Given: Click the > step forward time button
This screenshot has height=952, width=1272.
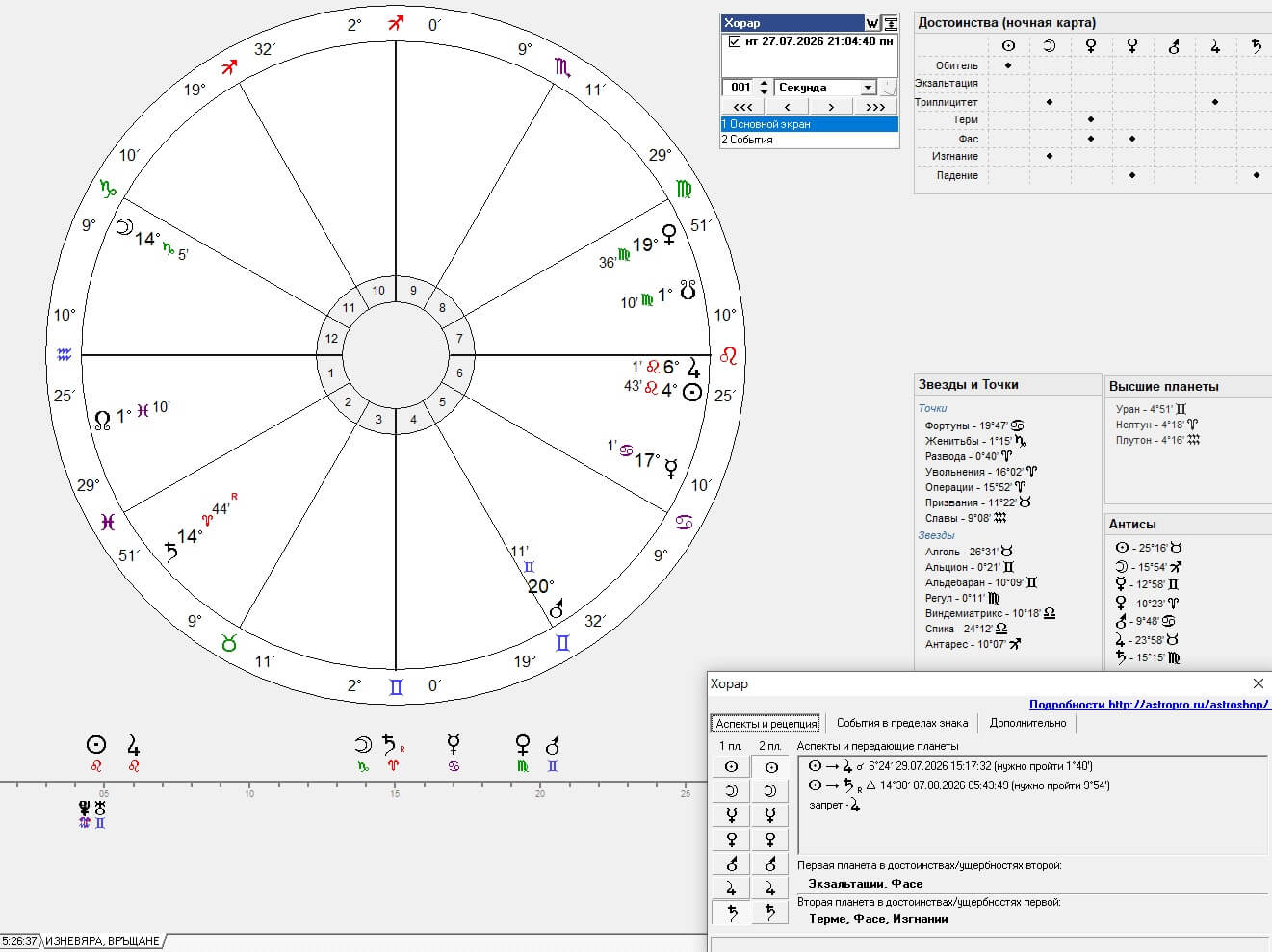Looking at the screenshot, I should pyautogui.click(x=831, y=107).
